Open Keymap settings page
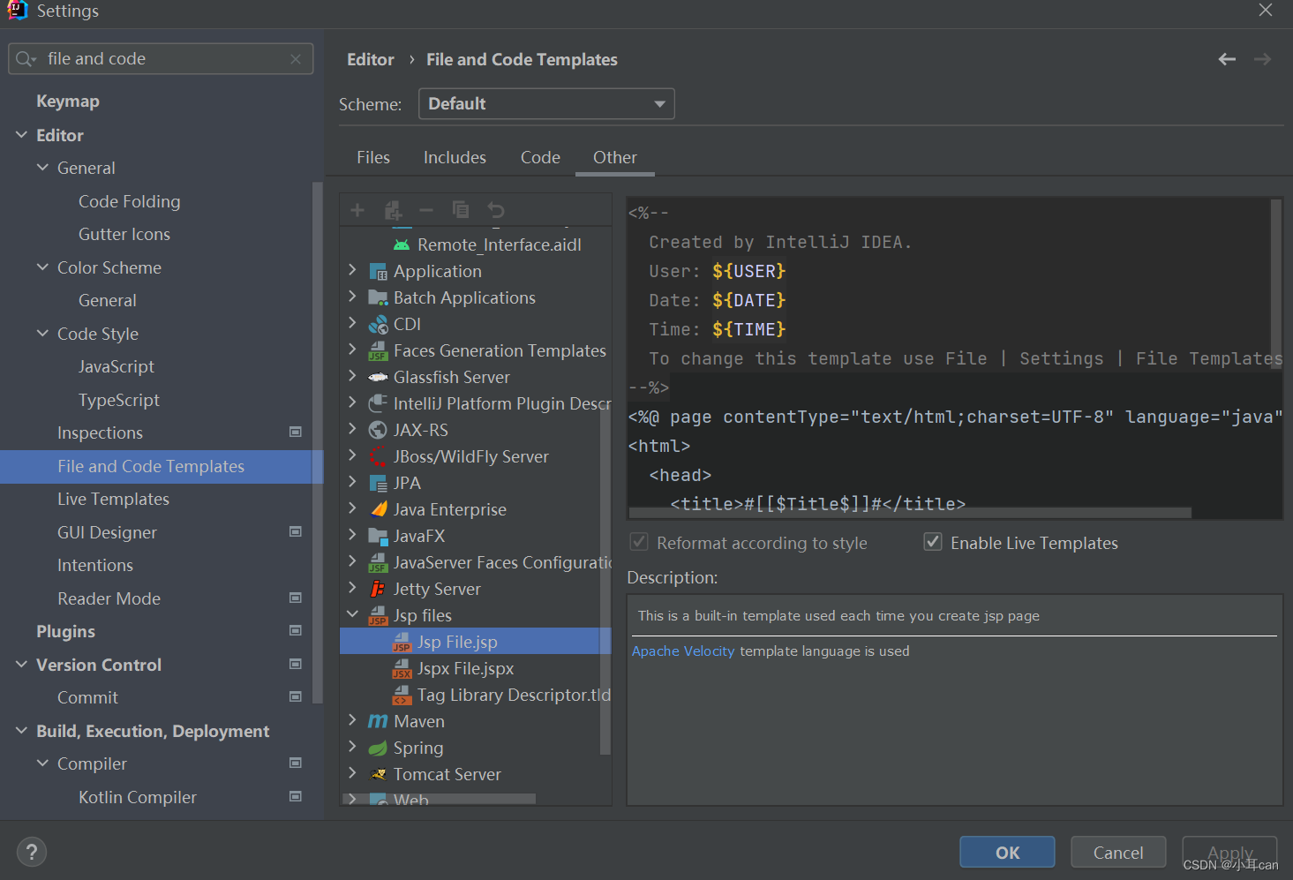 click(68, 102)
